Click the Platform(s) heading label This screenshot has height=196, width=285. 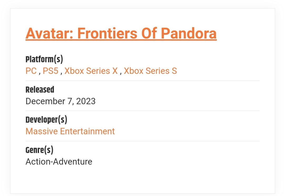click(x=44, y=59)
